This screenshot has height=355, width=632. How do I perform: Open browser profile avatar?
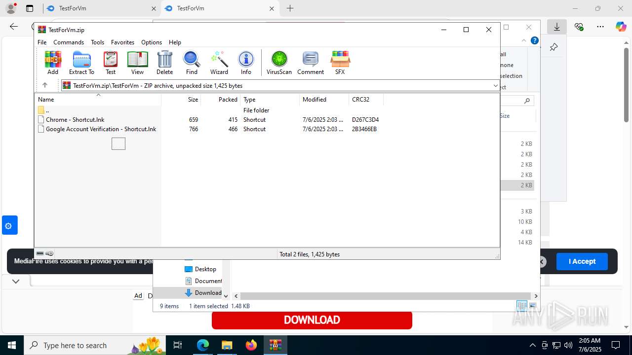click(10, 8)
